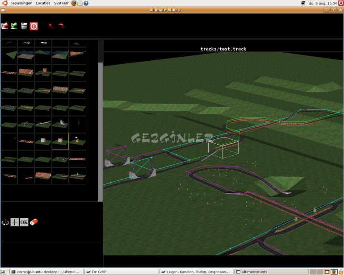Quit the editor using the red power icon
The width and height of the screenshot is (344, 275).
[x=34, y=26]
